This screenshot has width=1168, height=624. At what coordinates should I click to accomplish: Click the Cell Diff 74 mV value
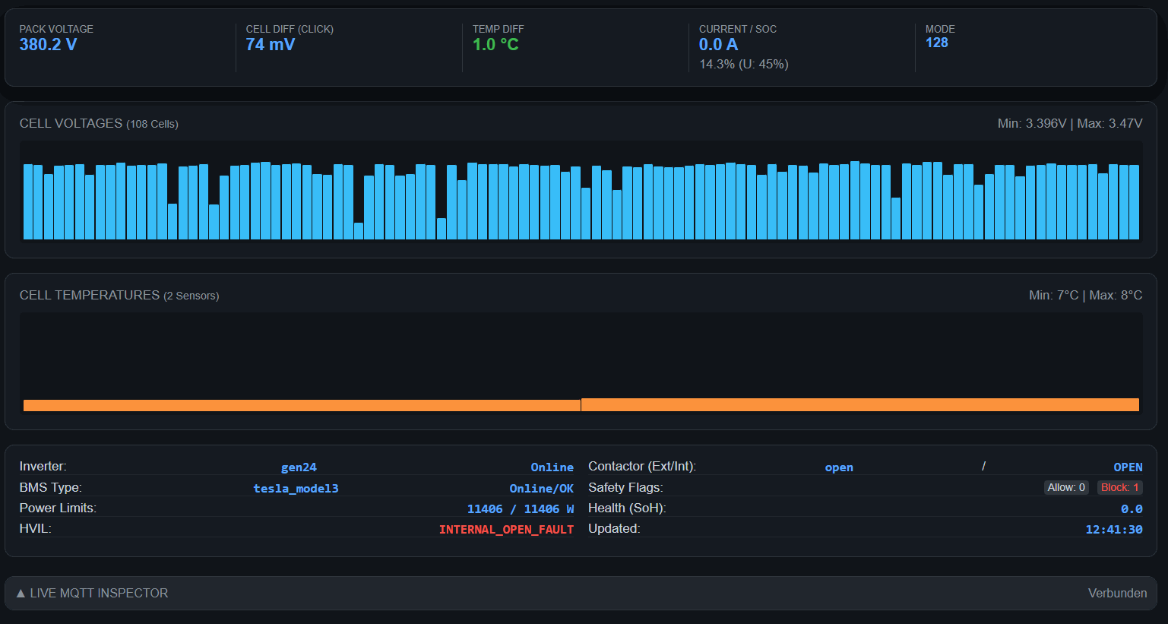[x=270, y=45]
